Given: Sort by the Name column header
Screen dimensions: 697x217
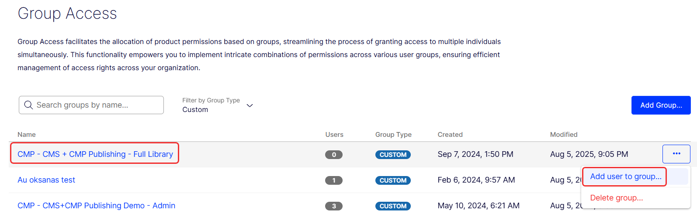Looking at the screenshot, I should click(27, 135).
